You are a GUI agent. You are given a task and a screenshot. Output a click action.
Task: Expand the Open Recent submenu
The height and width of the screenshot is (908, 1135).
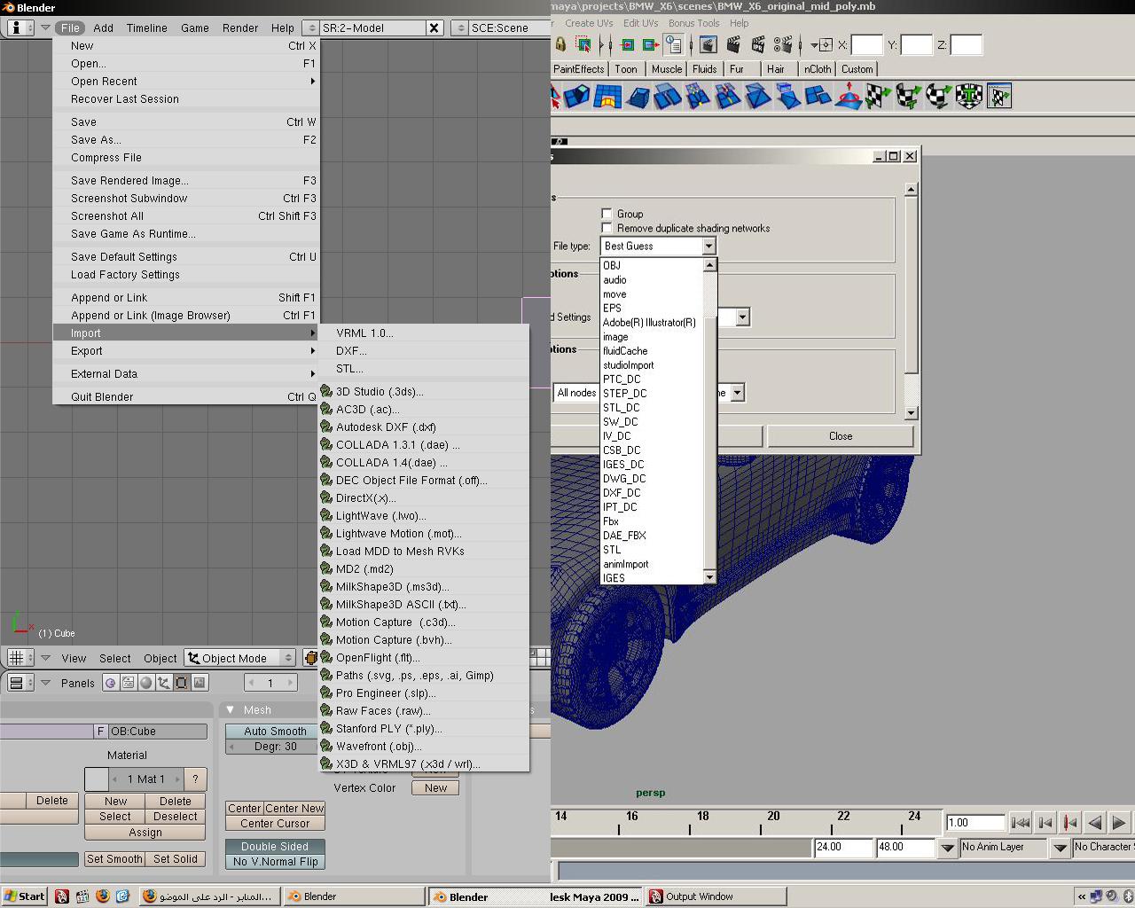pos(186,81)
